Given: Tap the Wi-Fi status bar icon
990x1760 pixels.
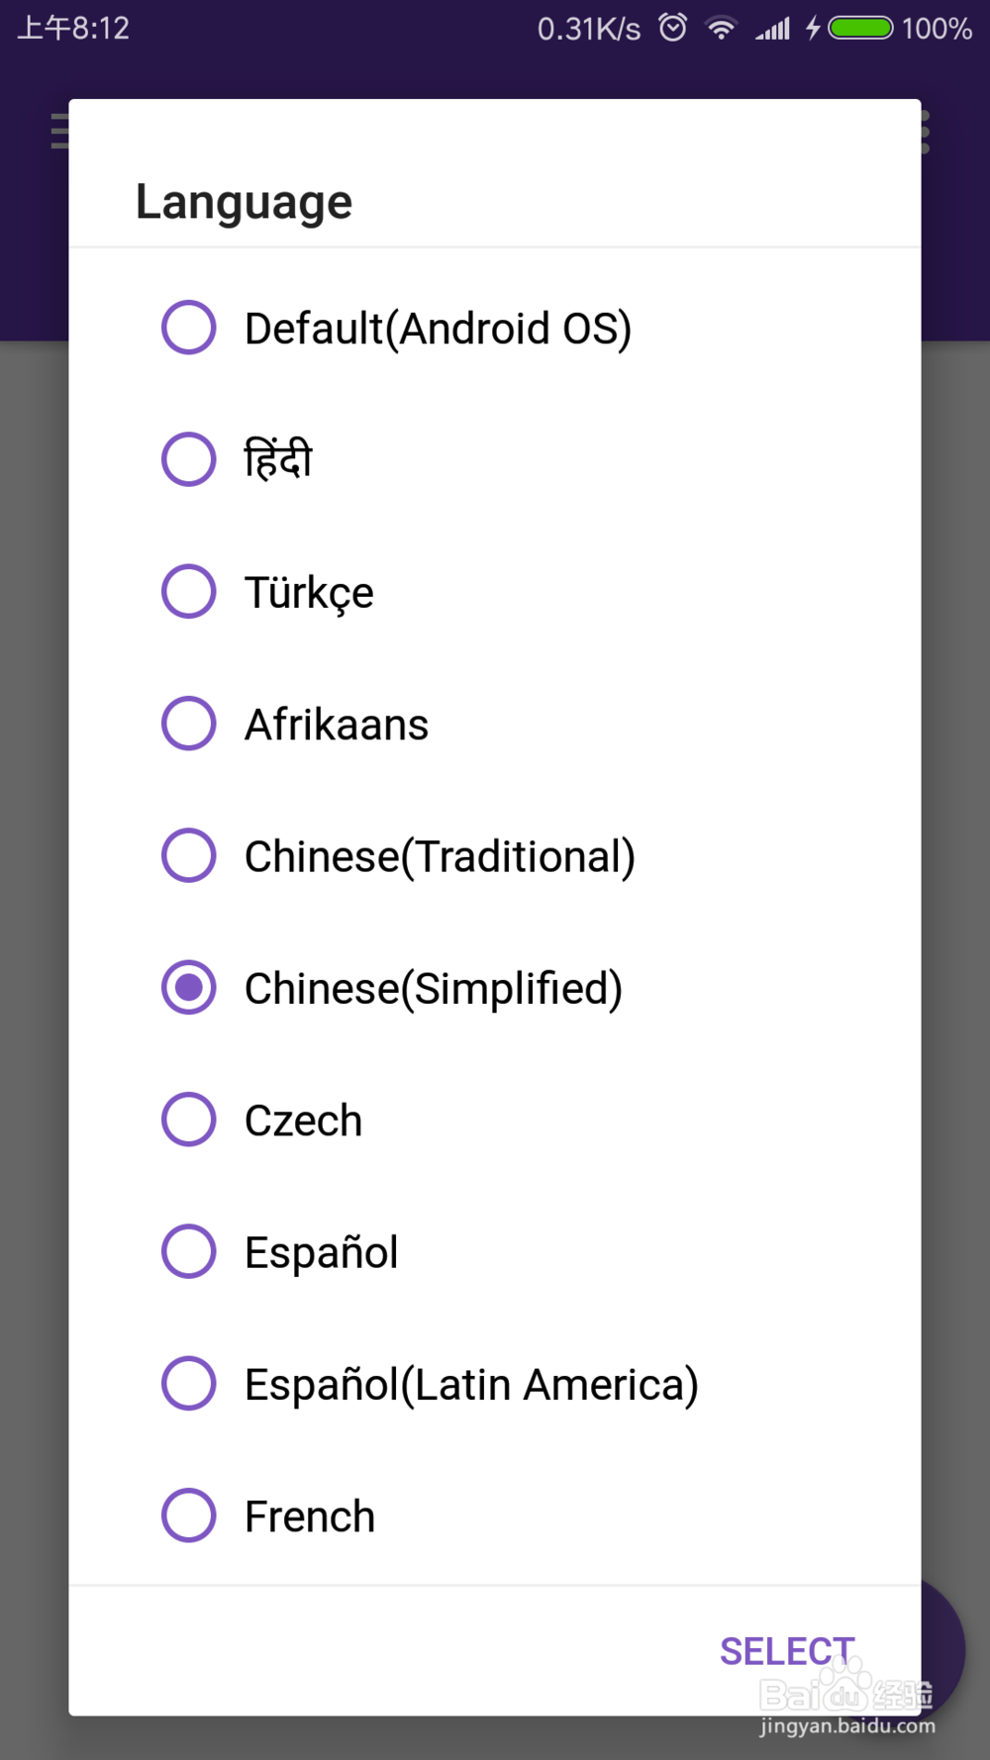Looking at the screenshot, I should (x=722, y=28).
